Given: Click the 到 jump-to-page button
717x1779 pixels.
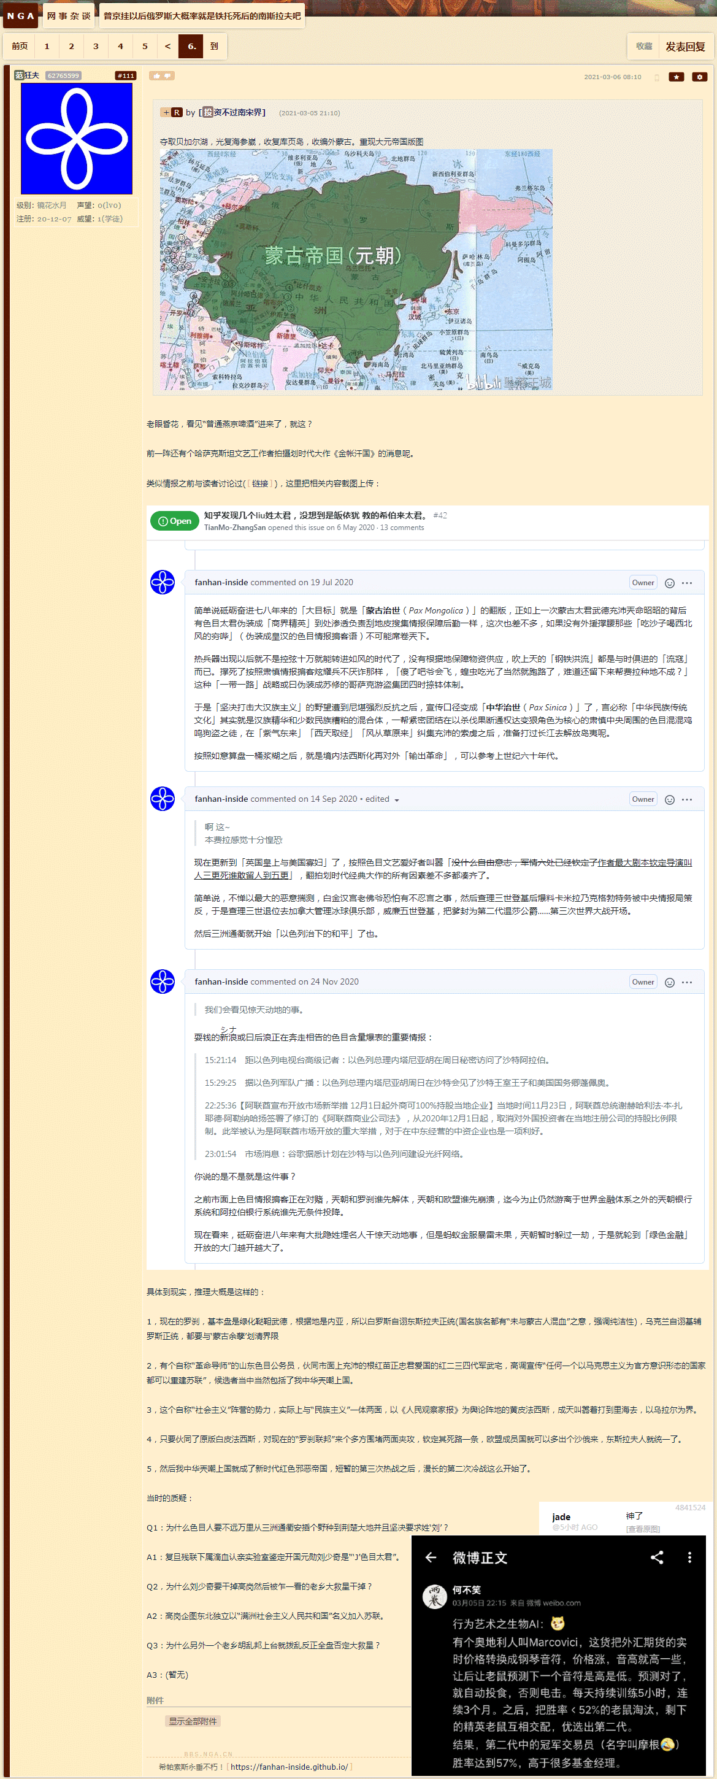Looking at the screenshot, I should point(214,46).
